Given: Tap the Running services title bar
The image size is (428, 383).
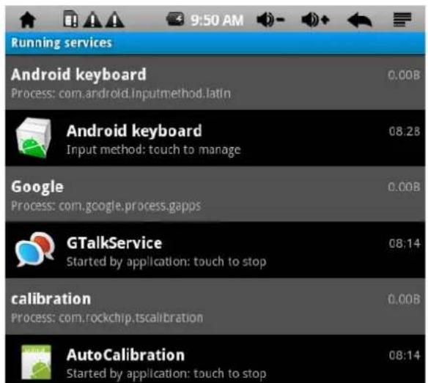Looking at the screenshot, I should tap(215, 43).
